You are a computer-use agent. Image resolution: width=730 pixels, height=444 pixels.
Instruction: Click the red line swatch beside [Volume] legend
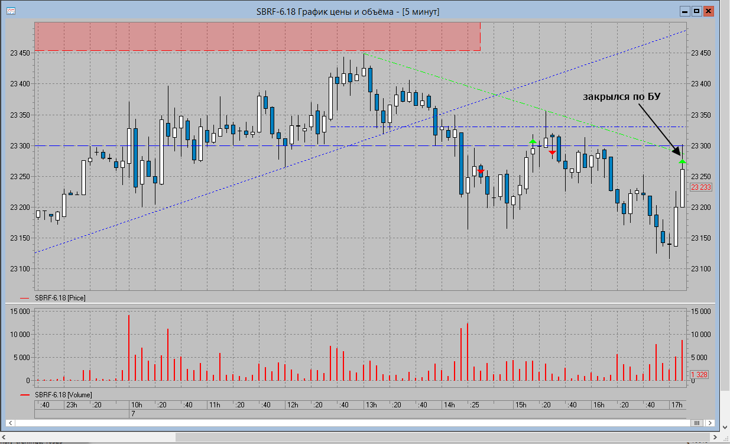(25, 394)
